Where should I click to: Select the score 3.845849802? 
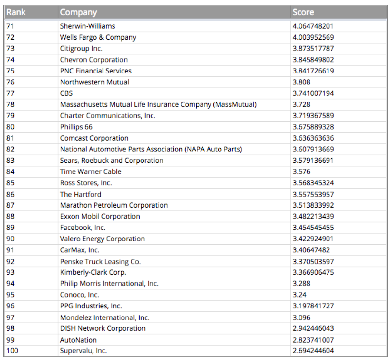[x=313, y=60]
